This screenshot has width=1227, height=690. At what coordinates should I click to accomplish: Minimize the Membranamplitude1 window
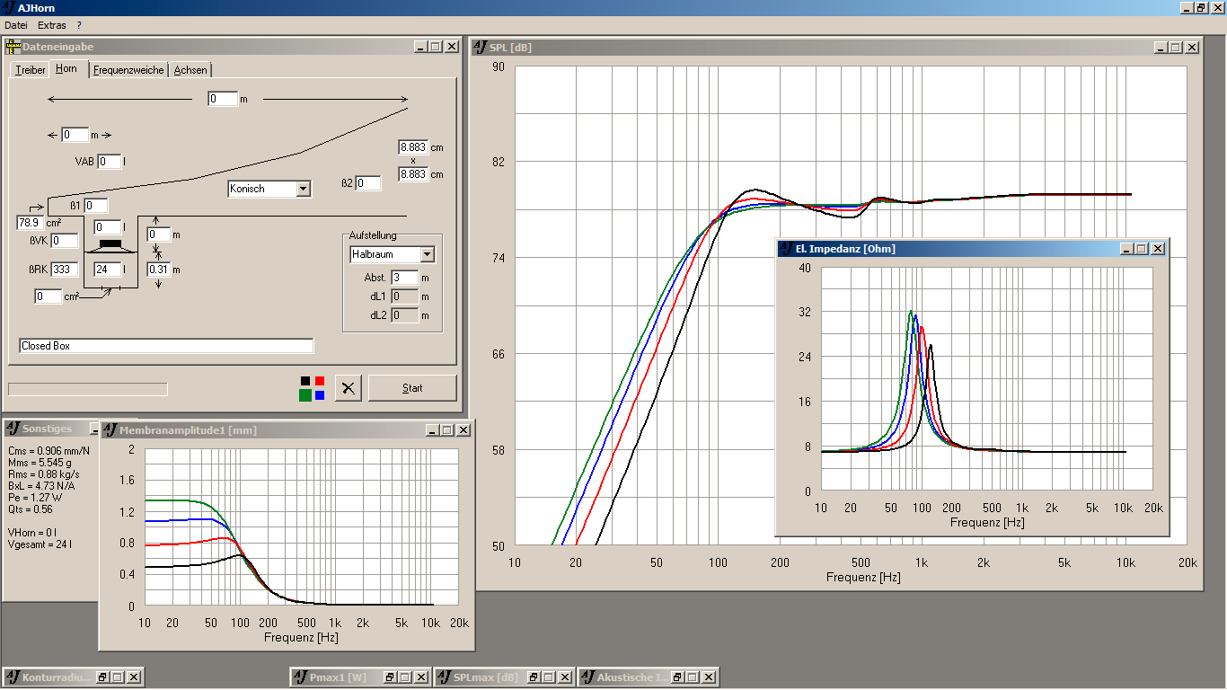pyautogui.click(x=432, y=430)
